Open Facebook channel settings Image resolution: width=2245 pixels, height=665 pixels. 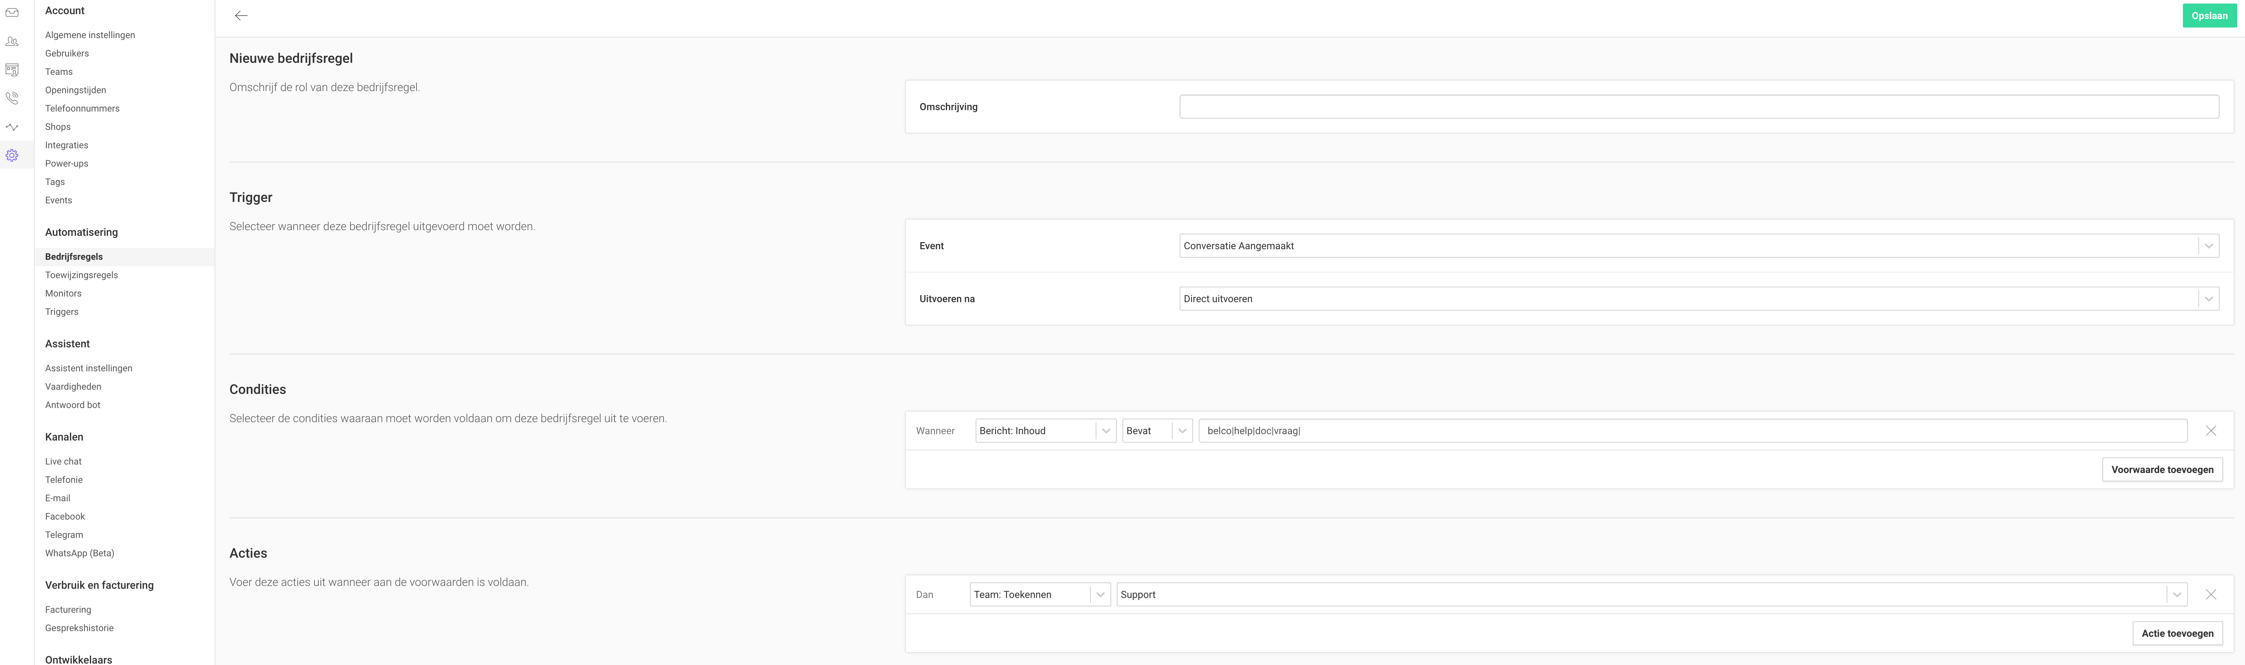click(x=65, y=516)
